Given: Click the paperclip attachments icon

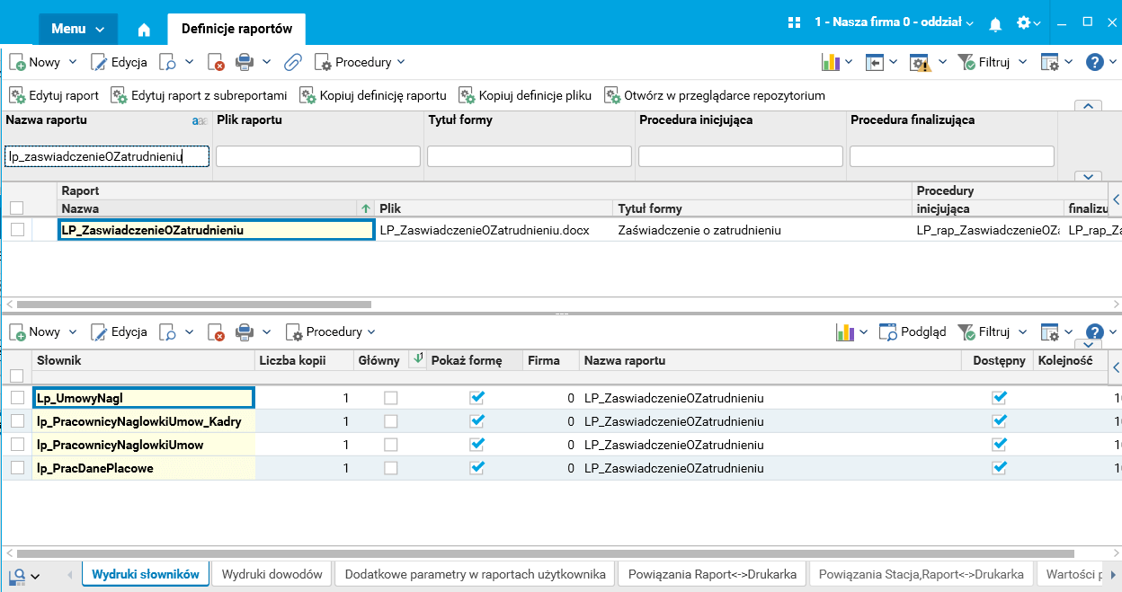Looking at the screenshot, I should point(292,62).
